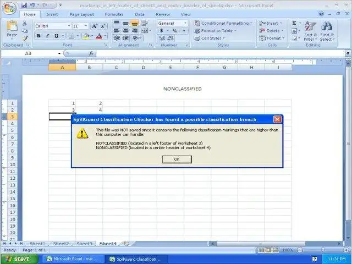Click the Office button orb
The height and width of the screenshot is (264, 352).
9,9
